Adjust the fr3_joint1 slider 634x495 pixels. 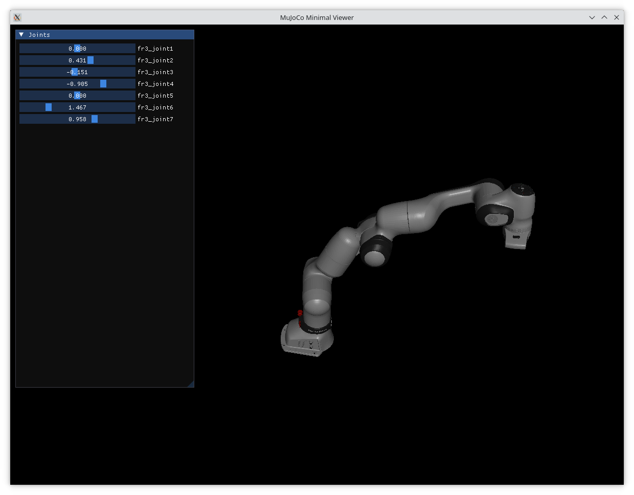(77, 48)
